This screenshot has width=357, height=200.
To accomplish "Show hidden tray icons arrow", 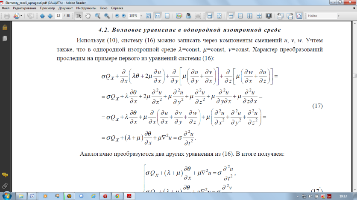I will click(298, 196).
